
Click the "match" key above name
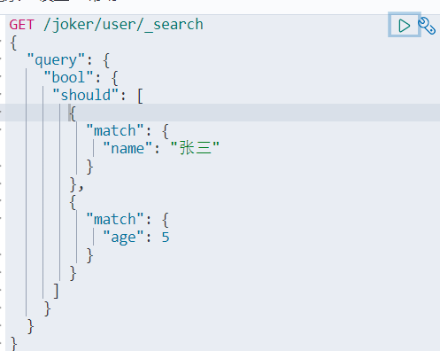pos(115,131)
